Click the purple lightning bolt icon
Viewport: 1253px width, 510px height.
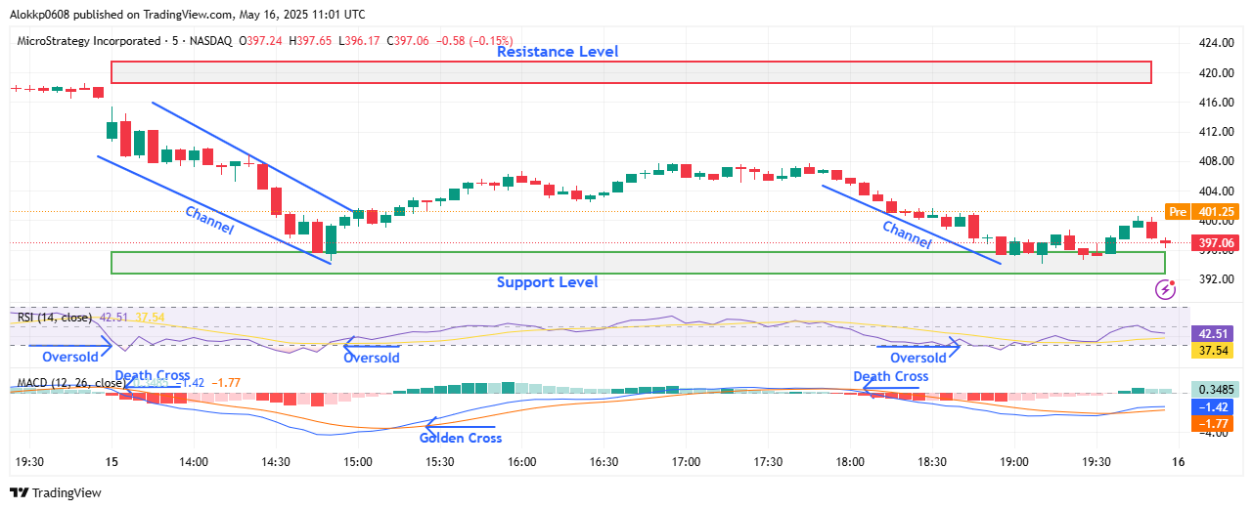(1165, 289)
